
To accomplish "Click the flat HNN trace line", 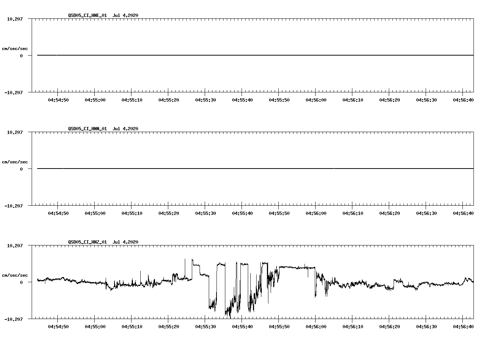I will (255, 169).
